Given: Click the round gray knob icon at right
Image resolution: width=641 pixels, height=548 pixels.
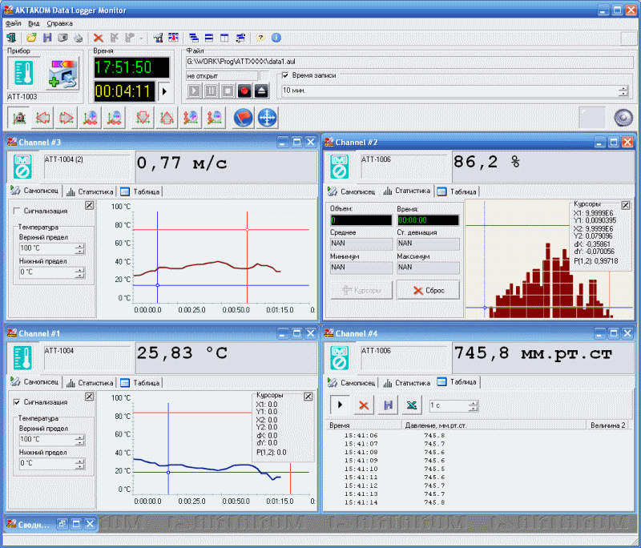Looking at the screenshot, I should [x=623, y=118].
